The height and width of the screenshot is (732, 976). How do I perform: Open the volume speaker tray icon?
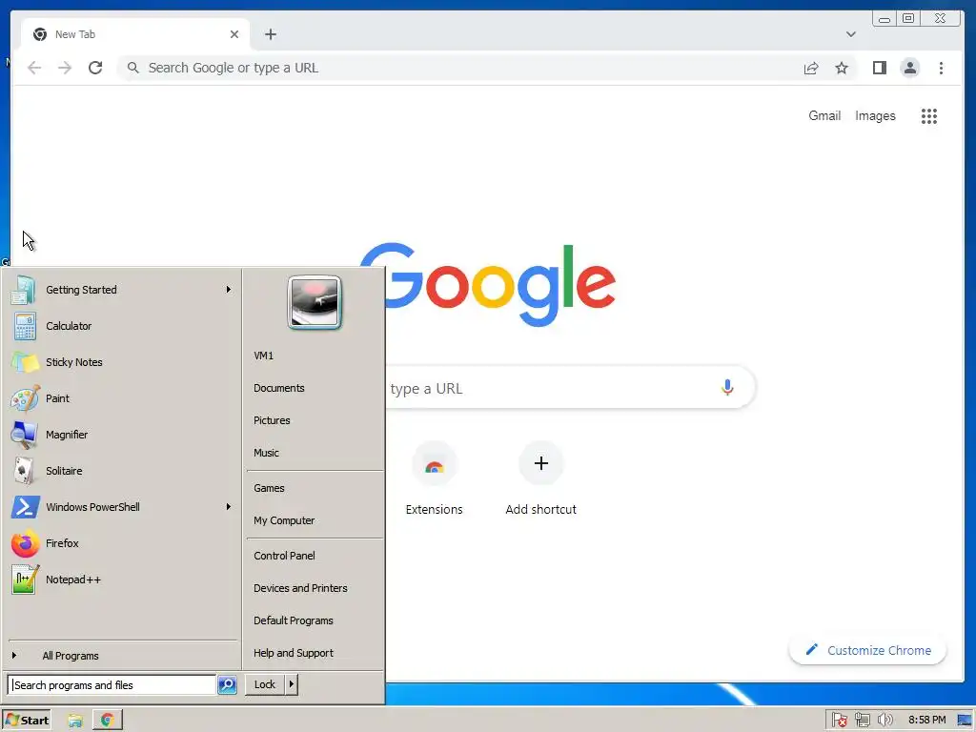[x=884, y=721]
